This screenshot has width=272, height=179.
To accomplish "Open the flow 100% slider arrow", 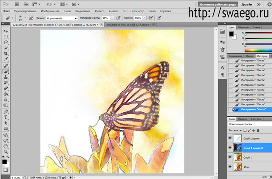I will tap(144, 18).
